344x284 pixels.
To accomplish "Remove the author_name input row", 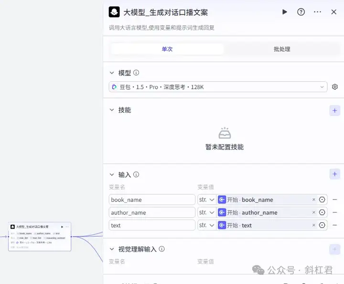I will (335, 212).
